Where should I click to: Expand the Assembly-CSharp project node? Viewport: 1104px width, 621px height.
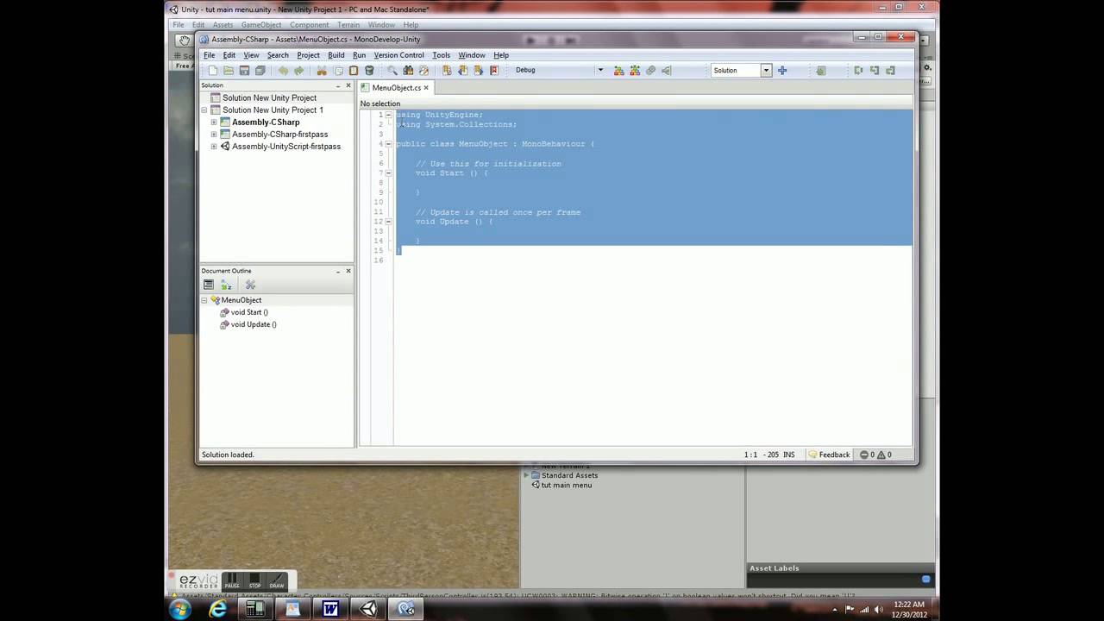point(214,122)
